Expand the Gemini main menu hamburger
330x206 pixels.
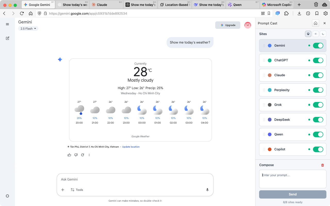pyautogui.click(x=7, y=24)
